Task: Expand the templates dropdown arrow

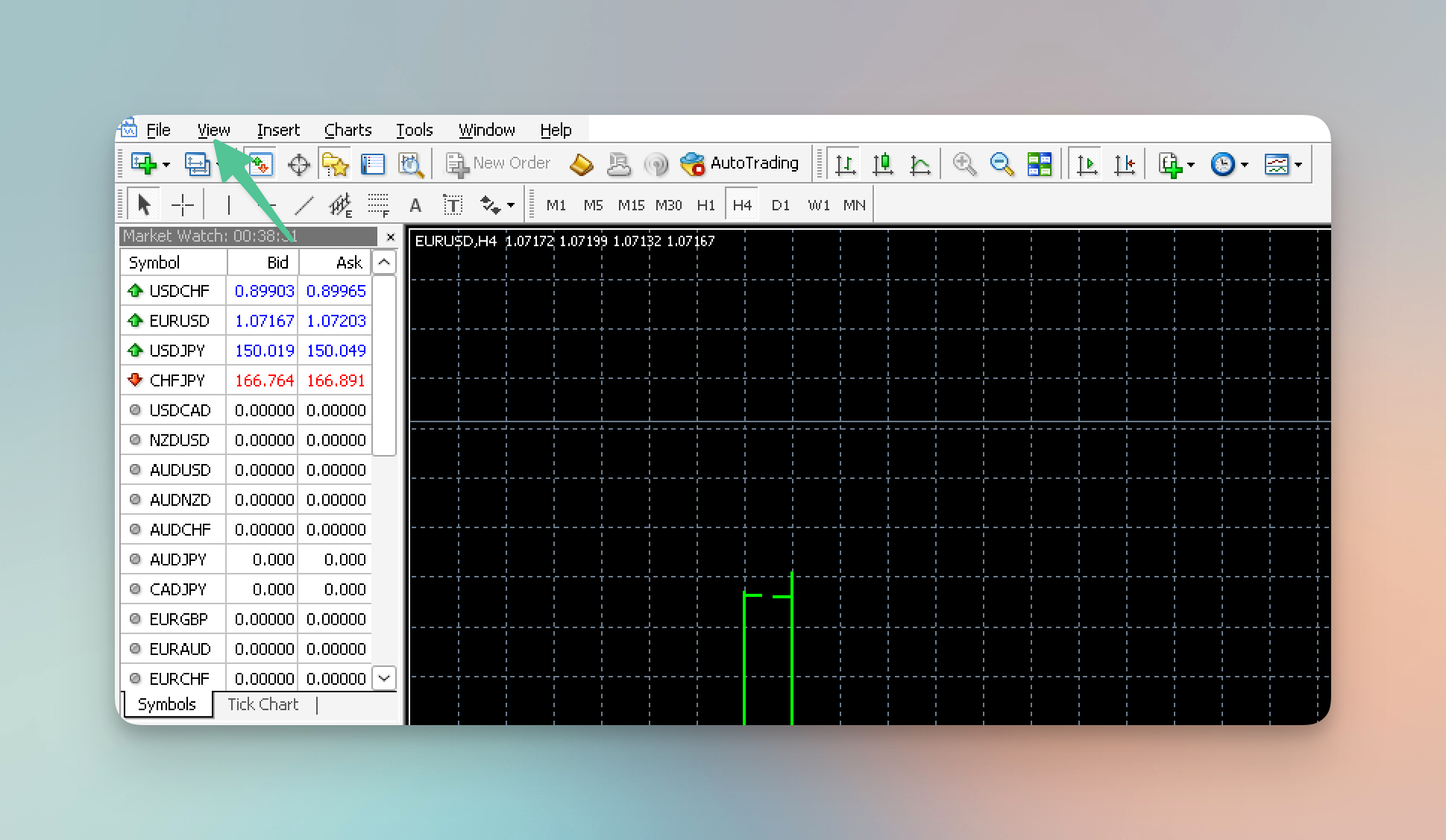Action: click(x=1298, y=165)
